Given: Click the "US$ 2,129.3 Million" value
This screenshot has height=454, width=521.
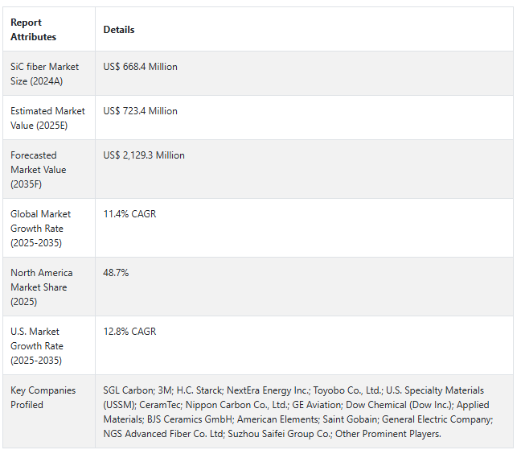Looking at the screenshot, I should [x=144, y=155].
